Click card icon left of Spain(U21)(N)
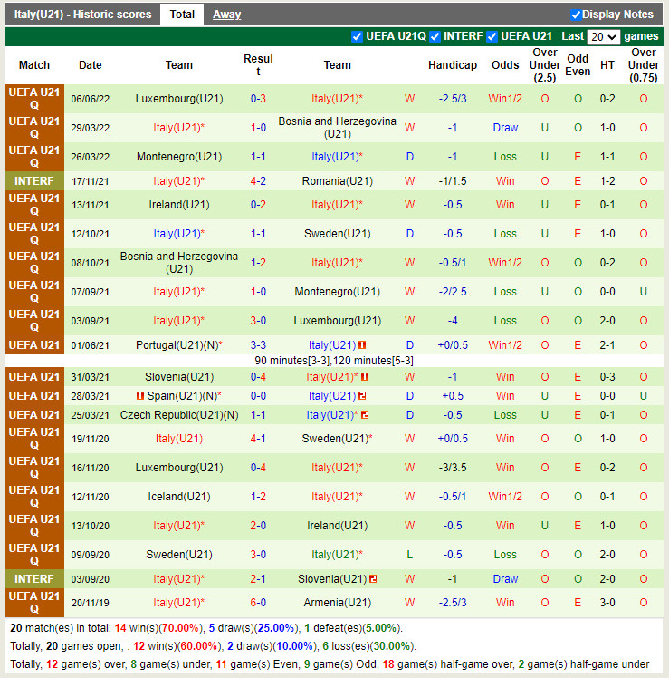Viewport: 669px width, 678px height. (x=140, y=396)
